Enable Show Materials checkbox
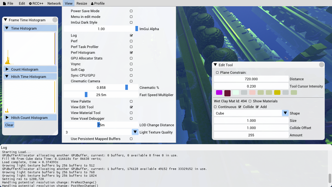Screen dimensions: 332x187 click(x=250, y=101)
